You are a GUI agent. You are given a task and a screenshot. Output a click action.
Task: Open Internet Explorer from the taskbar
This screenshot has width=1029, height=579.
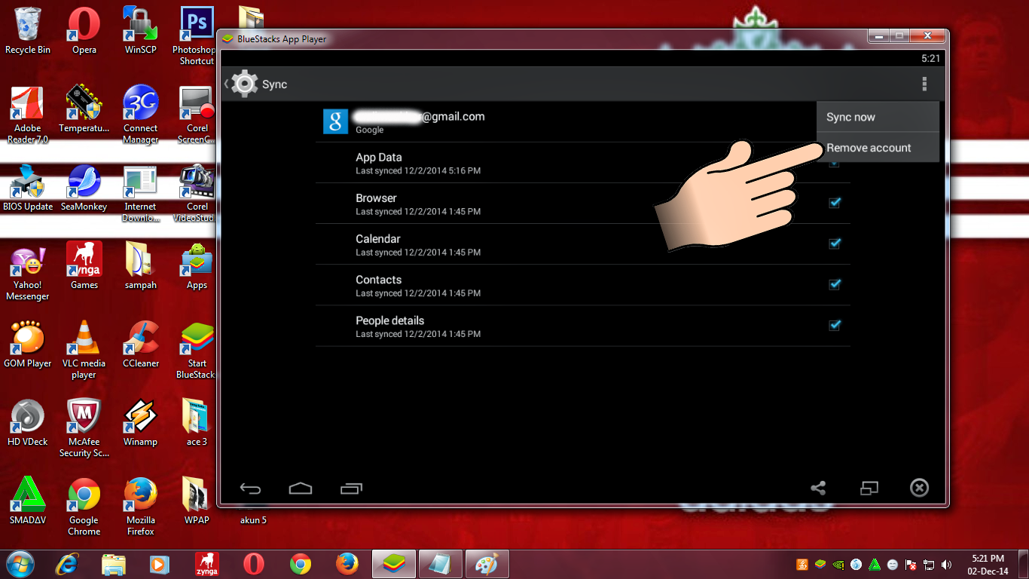68,564
